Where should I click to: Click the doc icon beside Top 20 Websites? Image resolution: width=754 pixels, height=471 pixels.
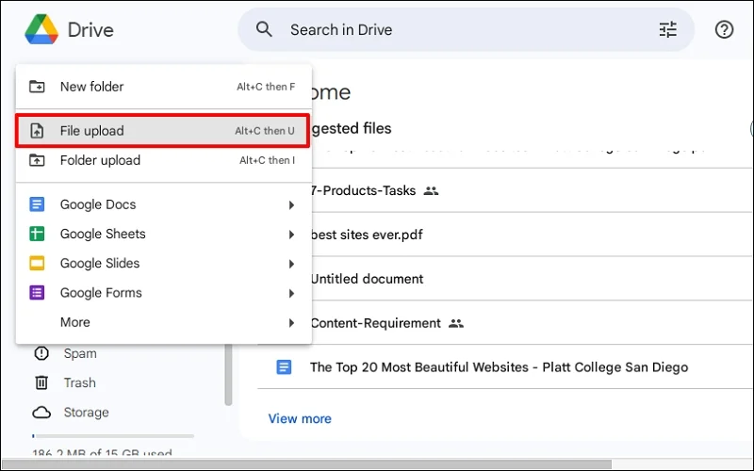pos(284,367)
